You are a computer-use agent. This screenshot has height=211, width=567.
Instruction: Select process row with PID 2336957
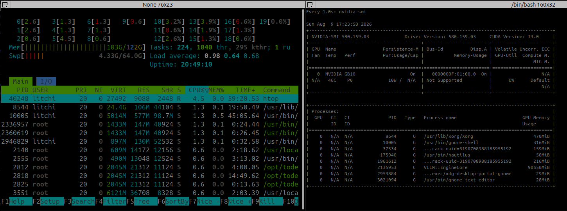coord(150,124)
